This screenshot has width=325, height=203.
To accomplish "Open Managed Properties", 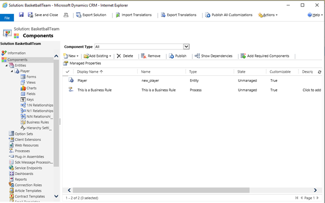I will point(82,63).
